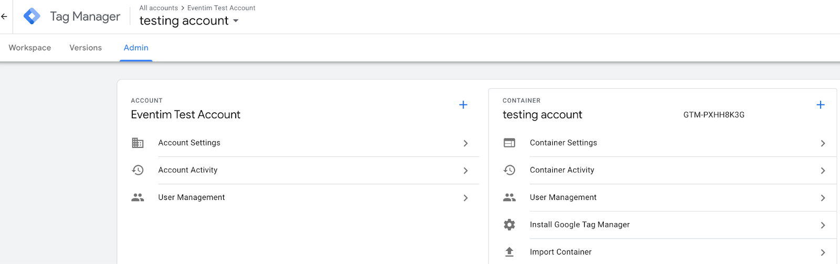Image resolution: width=840 pixels, height=264 pixels.
Task: Click the Tag Manager title text
Action: (x=85, y=17)
